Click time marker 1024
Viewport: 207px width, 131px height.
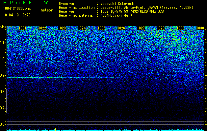click(82, 28)
